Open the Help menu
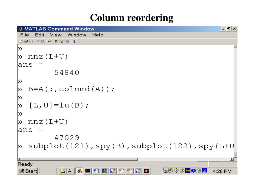The height and width of the screenshot is (194, 259). tap(98, 35)
